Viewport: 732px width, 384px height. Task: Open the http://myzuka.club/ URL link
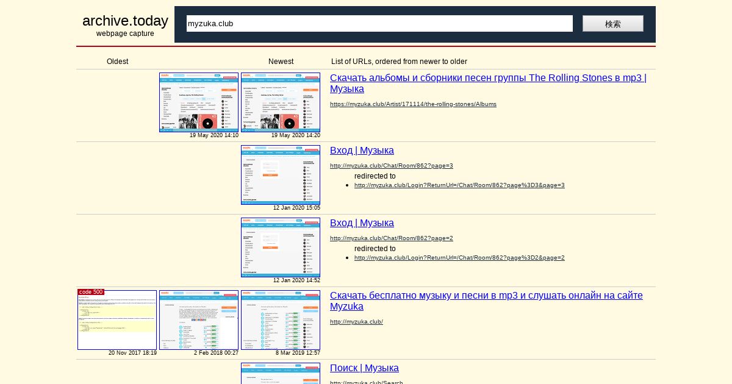356,322
